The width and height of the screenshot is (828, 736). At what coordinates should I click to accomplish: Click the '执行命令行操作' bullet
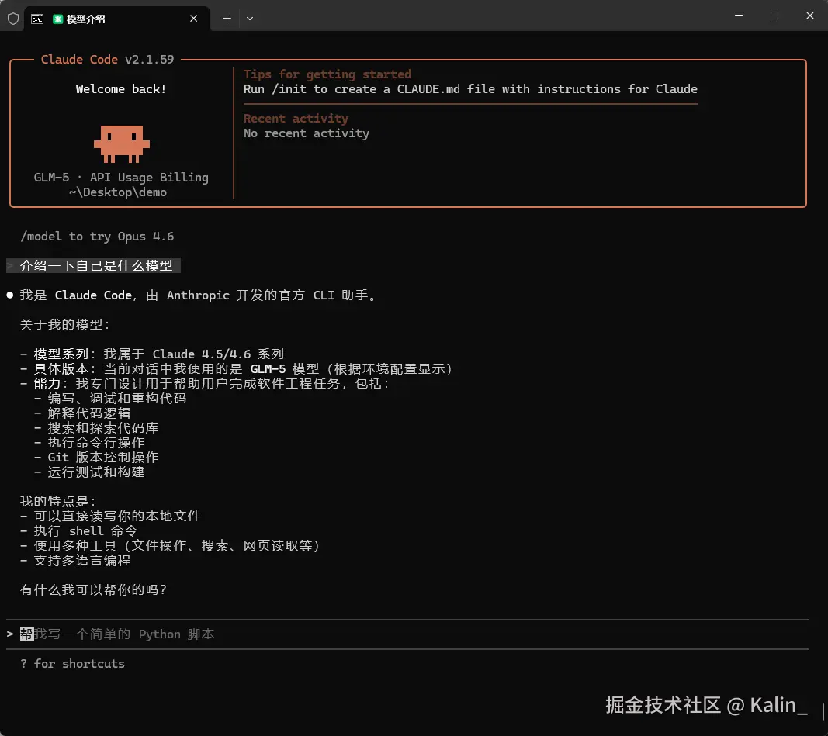click(88, 442)
